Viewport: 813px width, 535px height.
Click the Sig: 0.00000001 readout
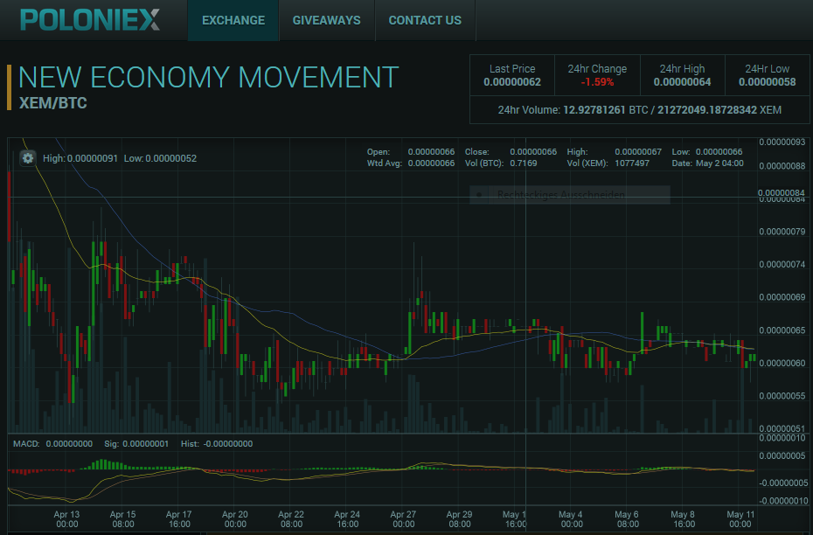click(136, 444)
